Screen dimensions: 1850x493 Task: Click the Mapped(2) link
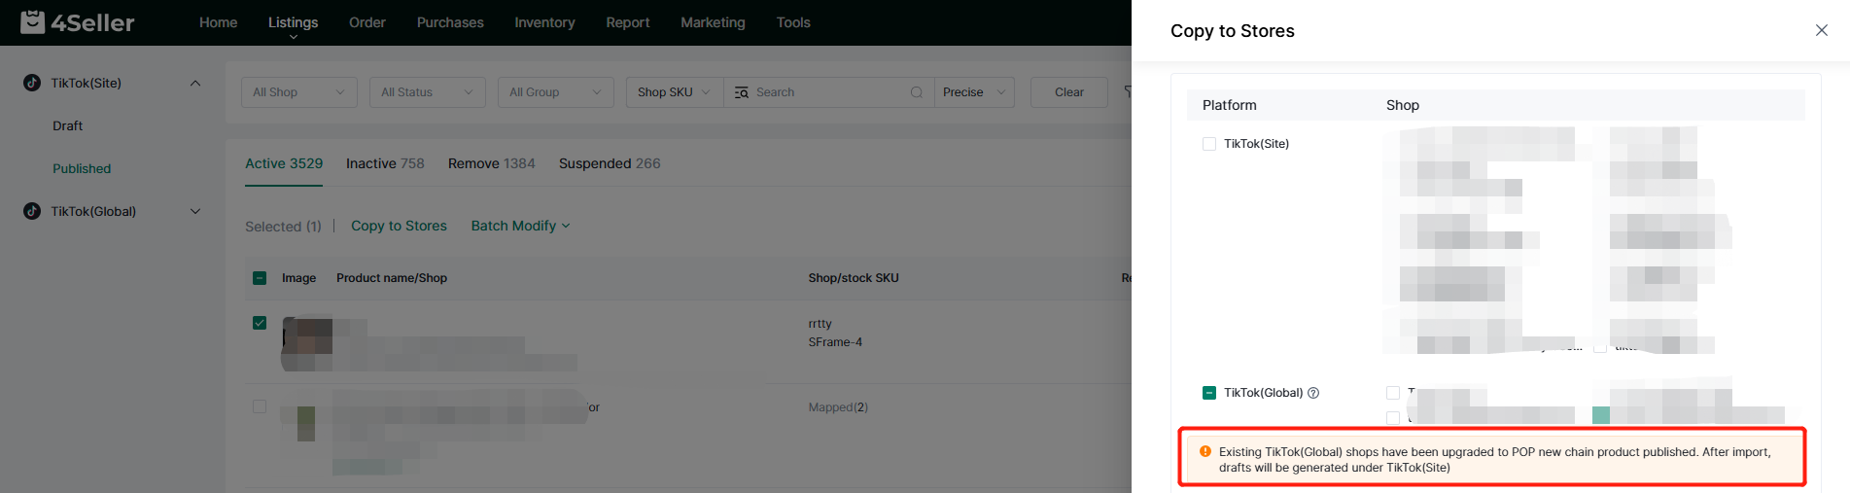coord(838,407)
